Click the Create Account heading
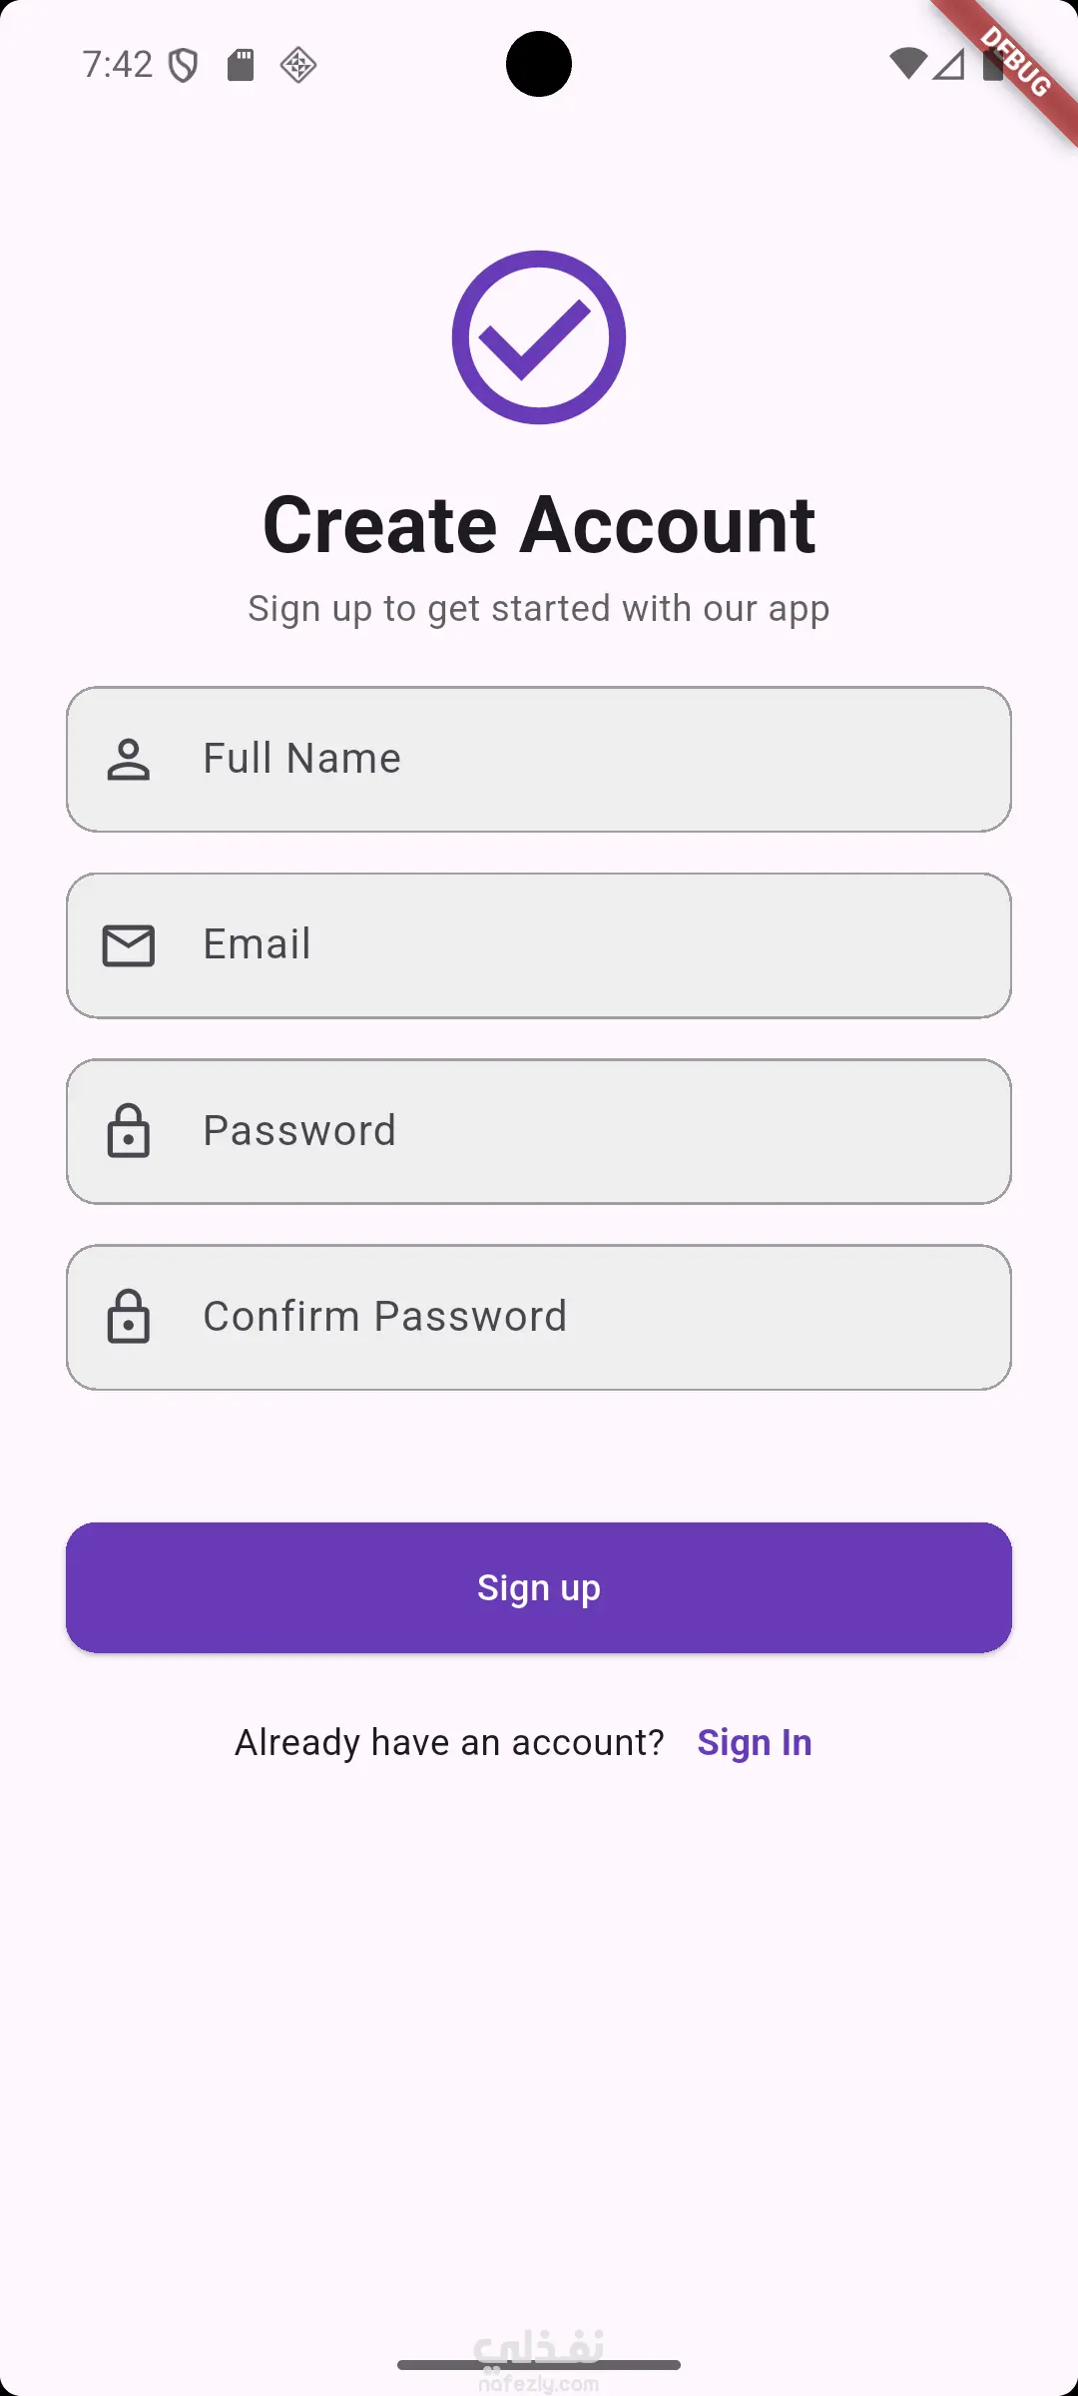Image resolution: width=1078 pixels, height=2396 pixels. (539, 525)
